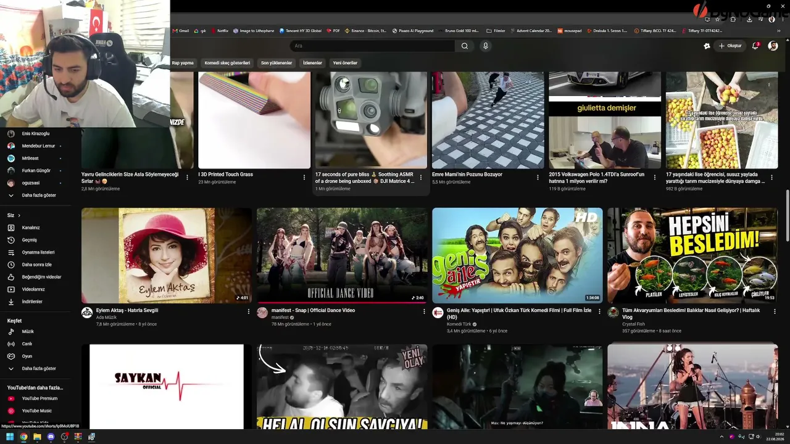Select the İzlenenler filter chip
The image size is (790, 444).
click(x=312, y=63)
